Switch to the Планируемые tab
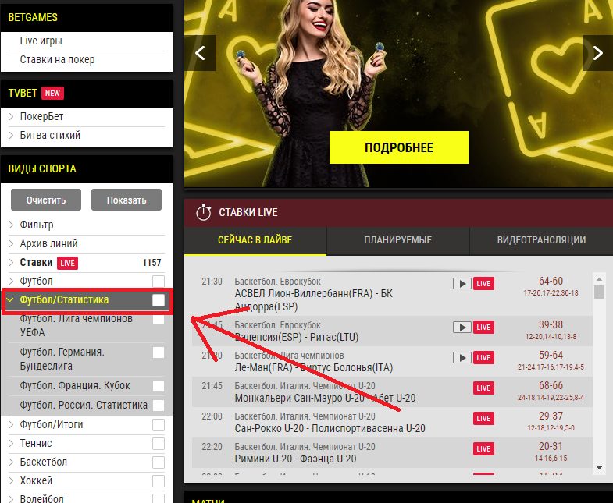This screenshot has width=613, height=503. pyautogui.click(x=398, y=239)
